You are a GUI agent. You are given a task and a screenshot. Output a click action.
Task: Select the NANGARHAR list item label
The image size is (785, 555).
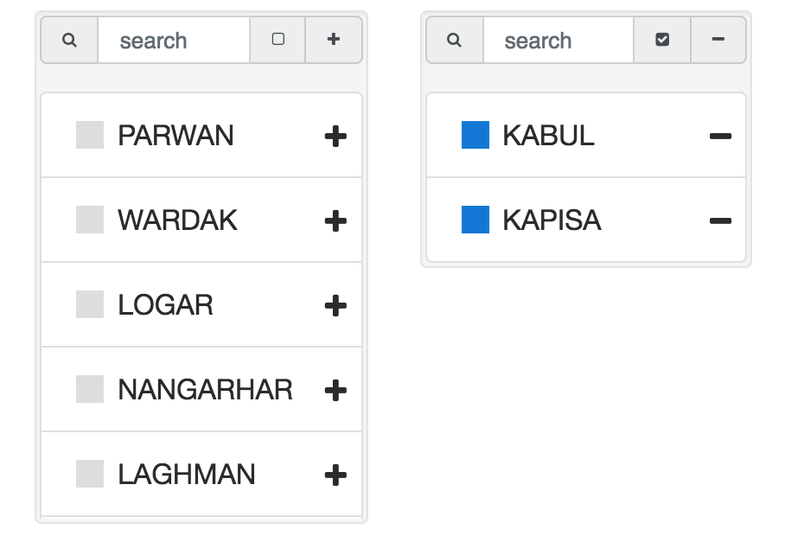tap(205, 391)
